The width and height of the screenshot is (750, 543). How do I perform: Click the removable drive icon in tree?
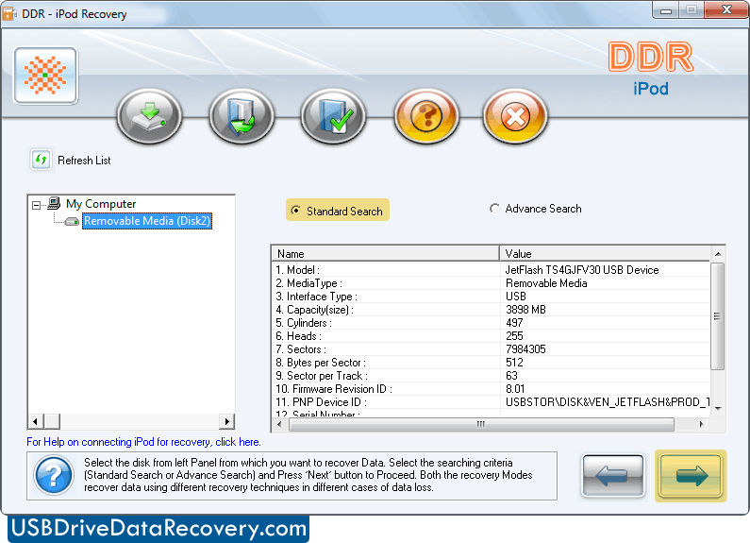72,221
